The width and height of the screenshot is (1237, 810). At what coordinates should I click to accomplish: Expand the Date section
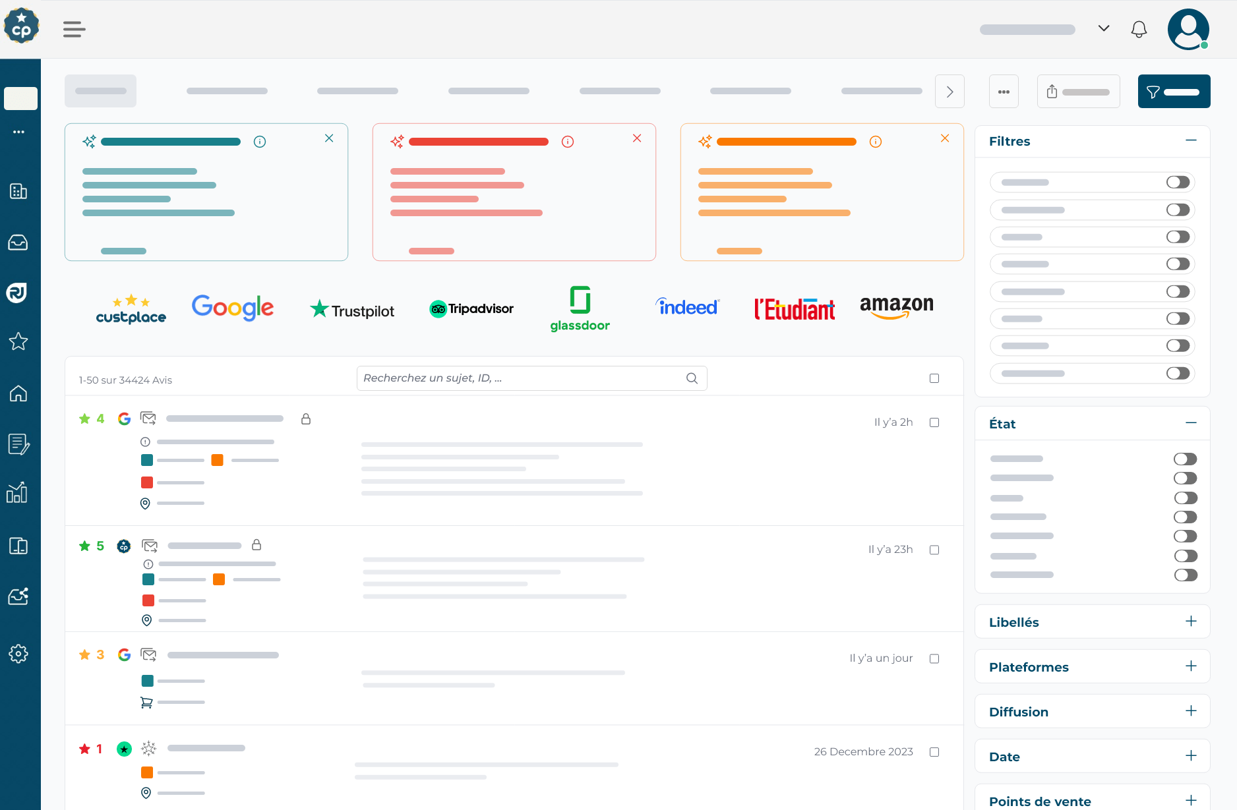pos(1191,756)
